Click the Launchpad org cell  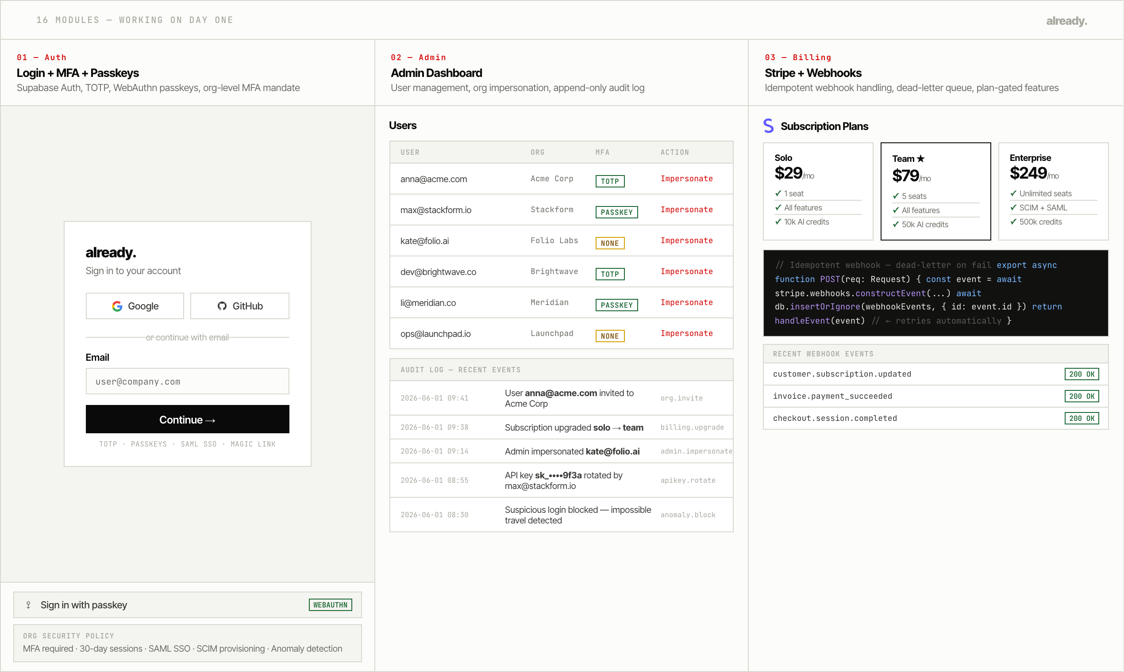[x=552, y=333]
